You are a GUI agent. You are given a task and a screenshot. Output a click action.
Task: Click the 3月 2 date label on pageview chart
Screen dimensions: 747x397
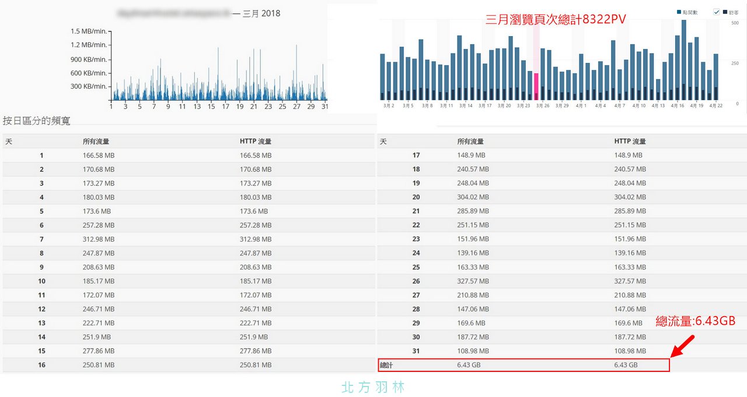389,106
